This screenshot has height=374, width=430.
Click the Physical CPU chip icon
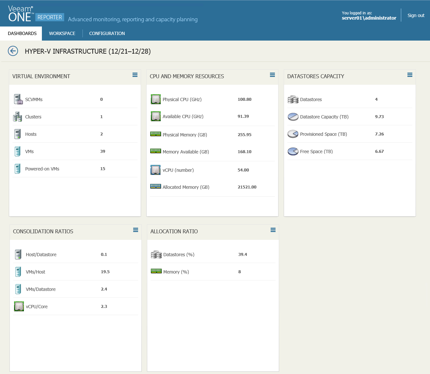155,99
